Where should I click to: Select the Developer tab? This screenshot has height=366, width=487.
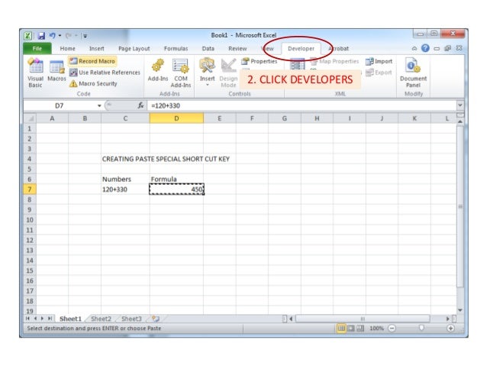[x=301, y=48]
